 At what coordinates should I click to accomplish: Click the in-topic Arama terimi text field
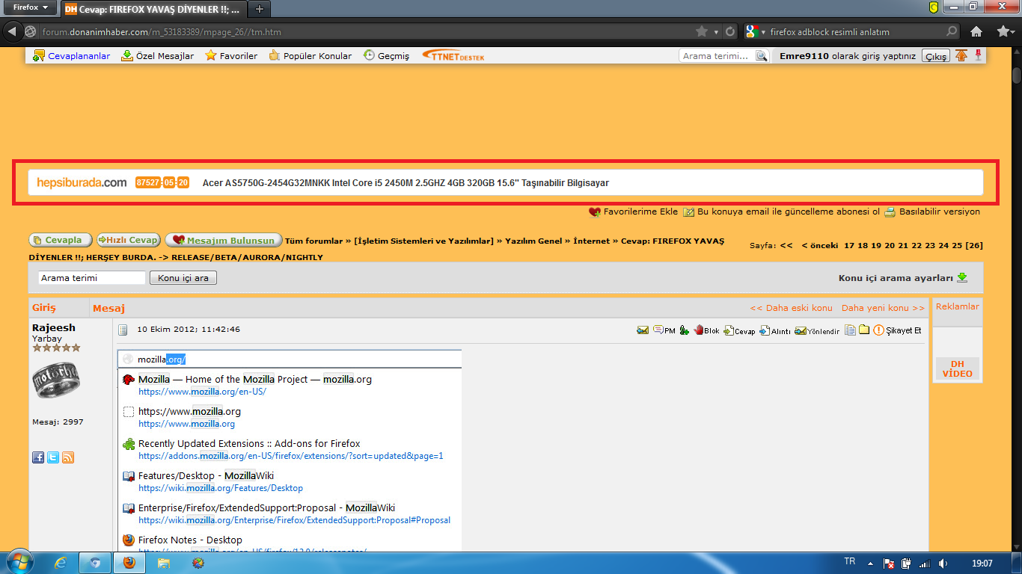pos(92,277)
